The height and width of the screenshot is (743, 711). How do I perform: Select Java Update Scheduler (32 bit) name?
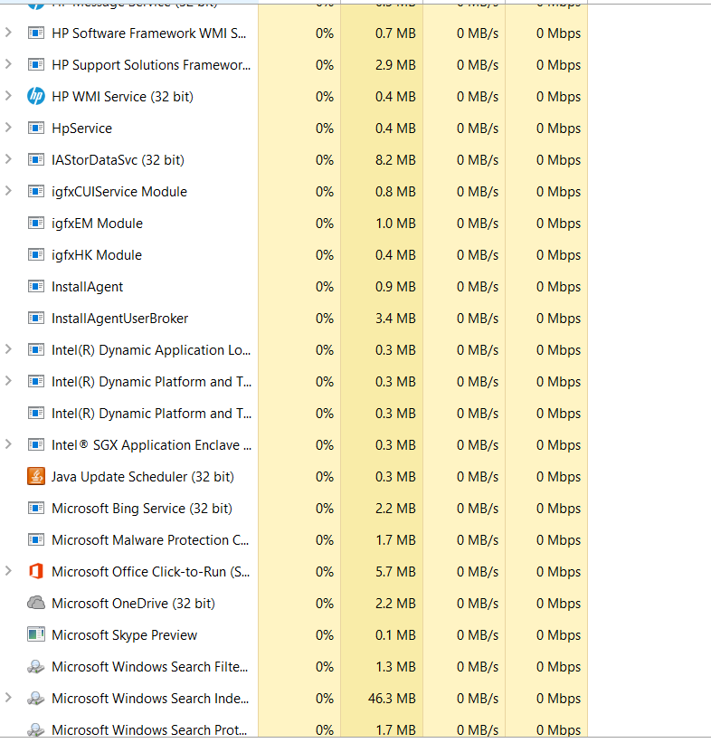point(143,477)
